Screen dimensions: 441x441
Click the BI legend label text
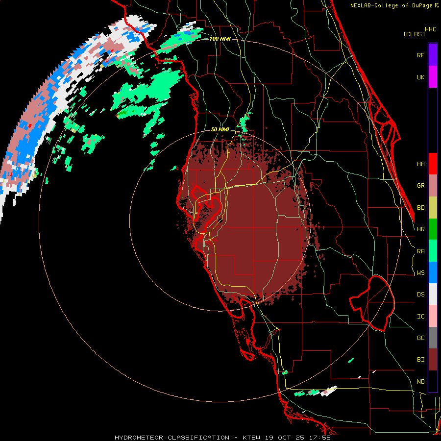(420, 360)
